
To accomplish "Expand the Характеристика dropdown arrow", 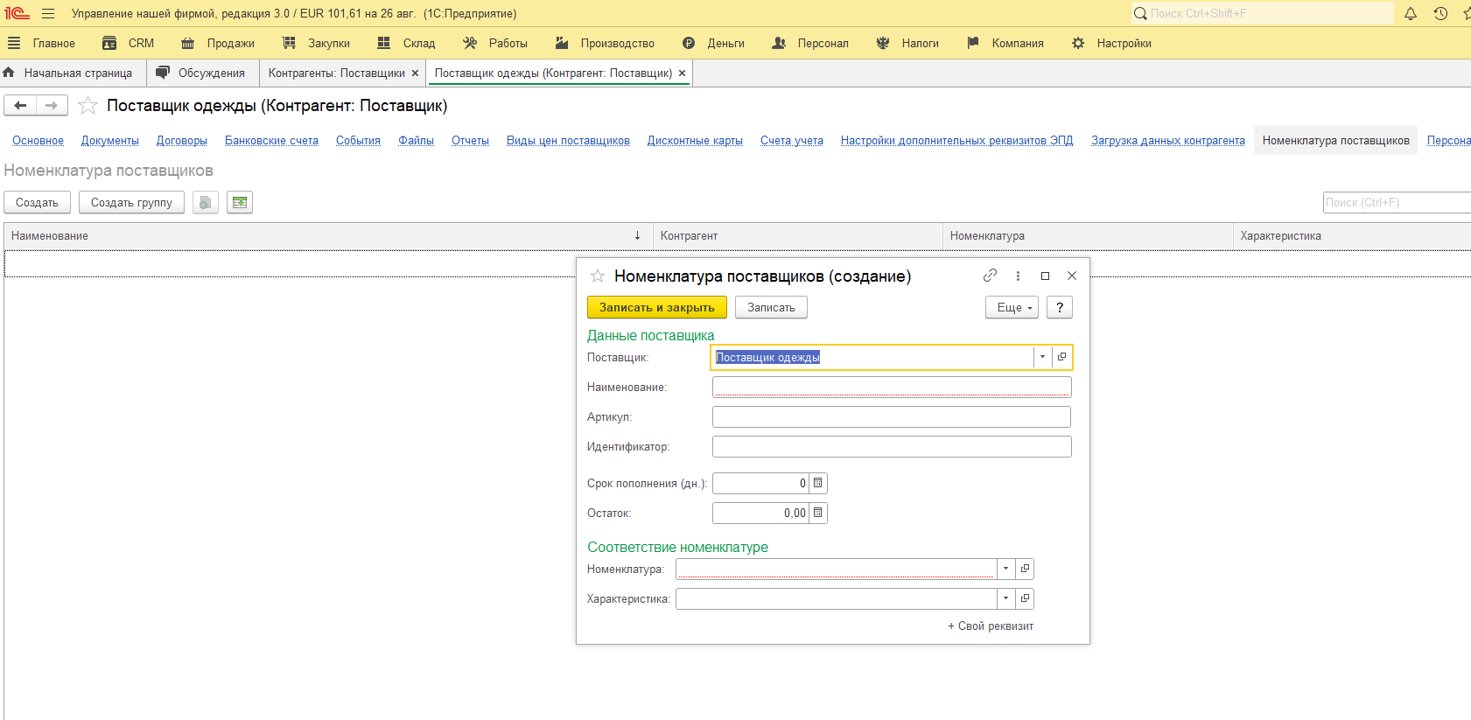I will point(1005,598).
